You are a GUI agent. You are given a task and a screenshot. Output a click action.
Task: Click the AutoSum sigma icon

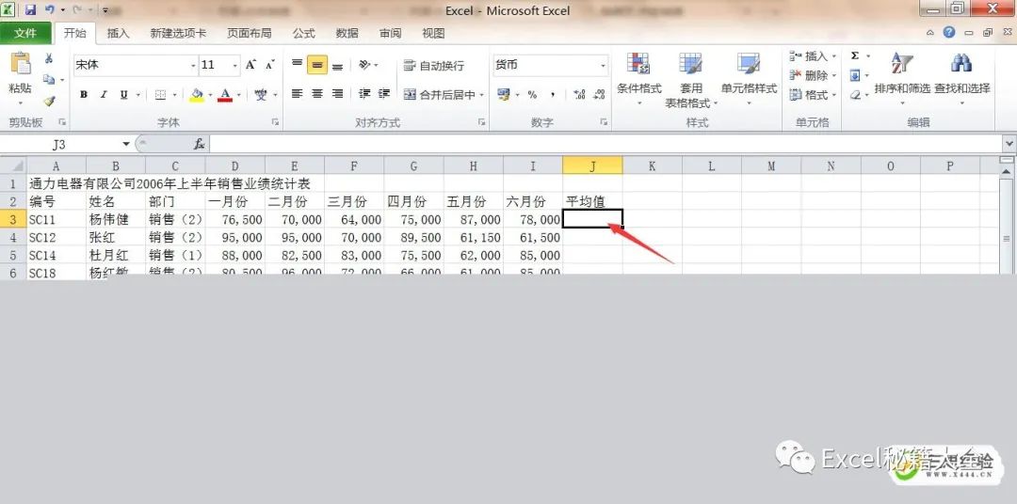point(855,56)
